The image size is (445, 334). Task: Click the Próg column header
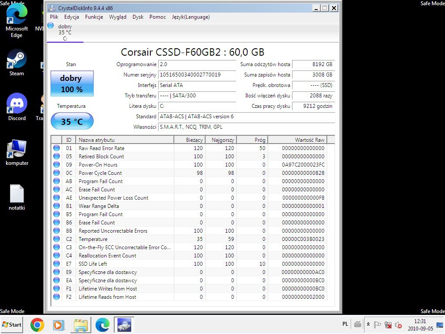point(252,140)
